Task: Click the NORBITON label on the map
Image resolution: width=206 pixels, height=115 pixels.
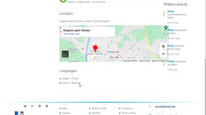Action: click(x=113, y=52)
